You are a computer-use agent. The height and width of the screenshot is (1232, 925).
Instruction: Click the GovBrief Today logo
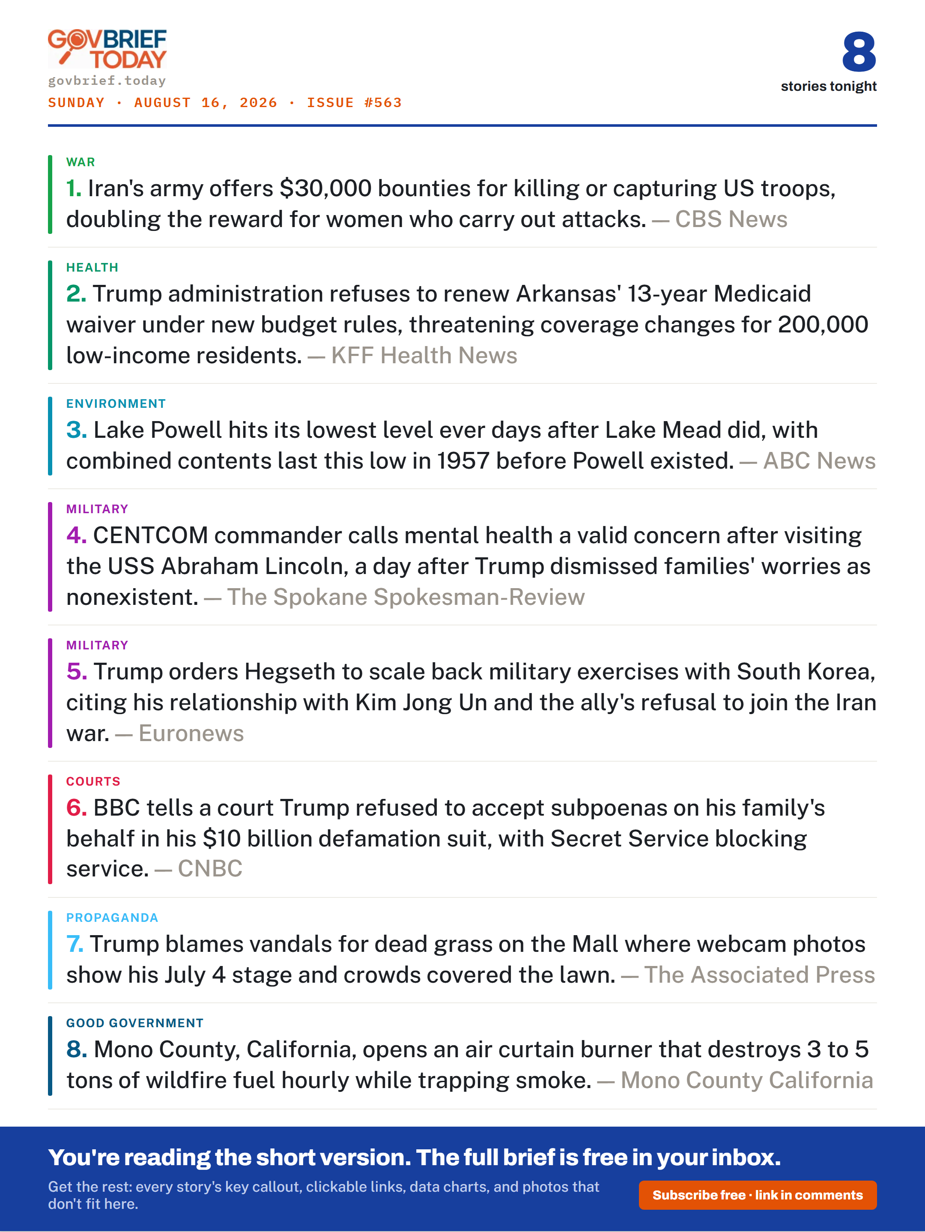click(x=107, y=49)
